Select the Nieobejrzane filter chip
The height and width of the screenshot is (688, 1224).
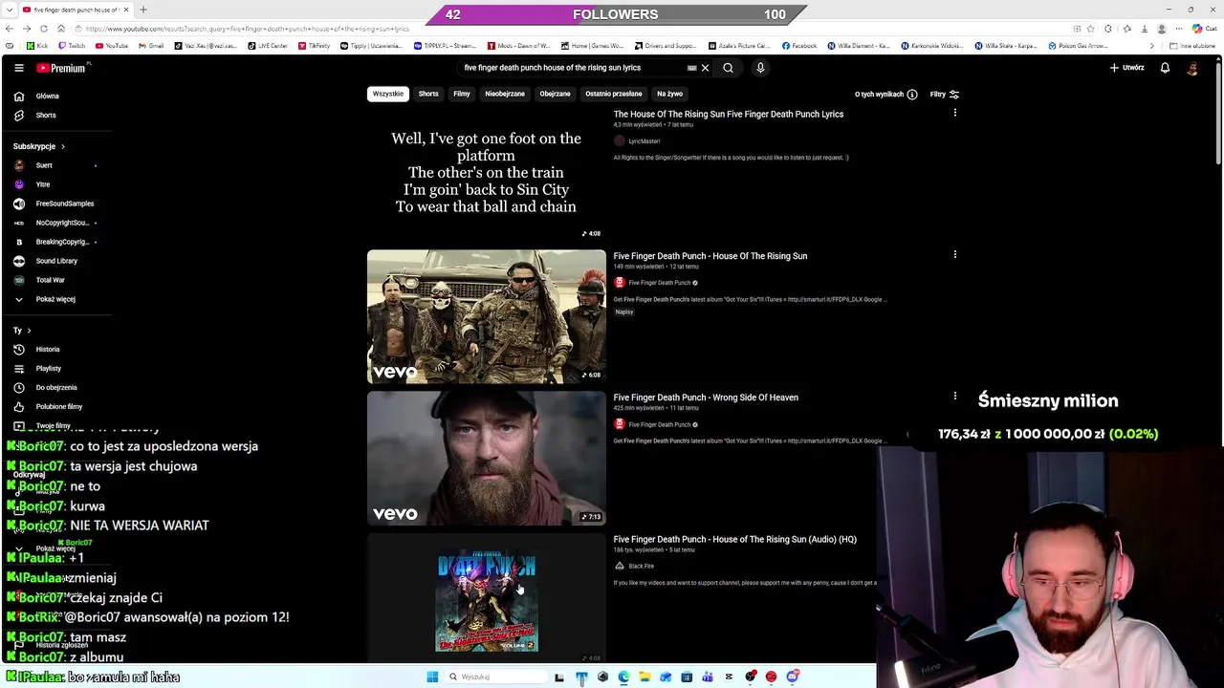(x=504, y=94)
